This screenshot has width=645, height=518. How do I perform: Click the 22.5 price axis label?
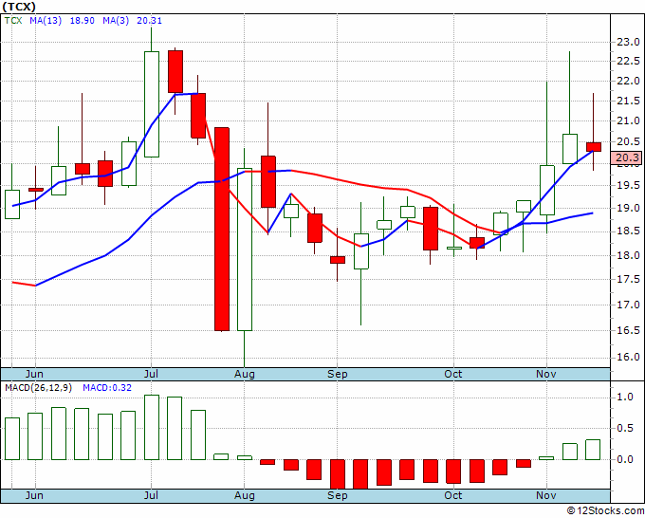point(628,62)
